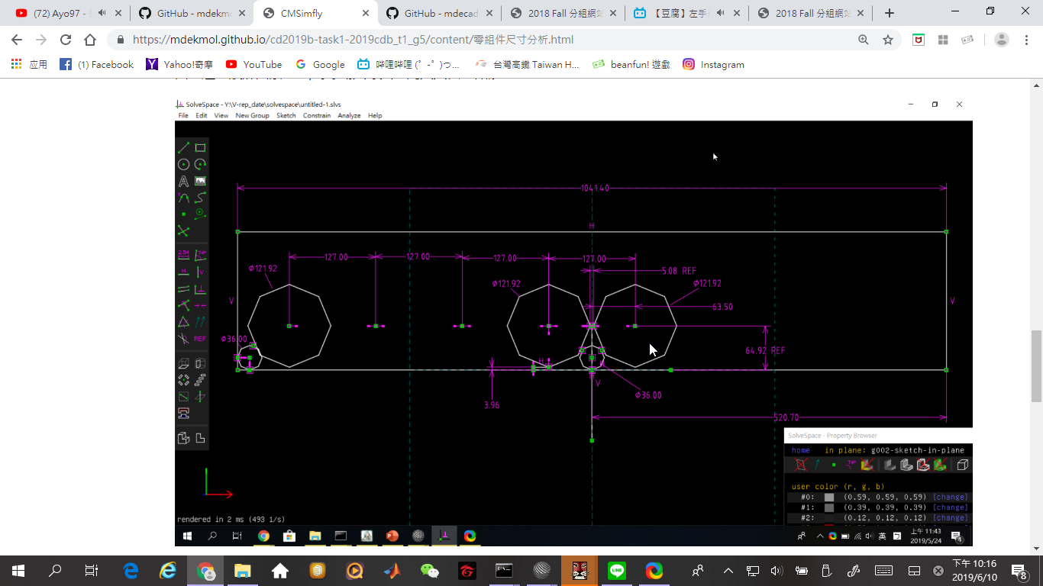Toggle shaded view of solid model

click(890, 465)
